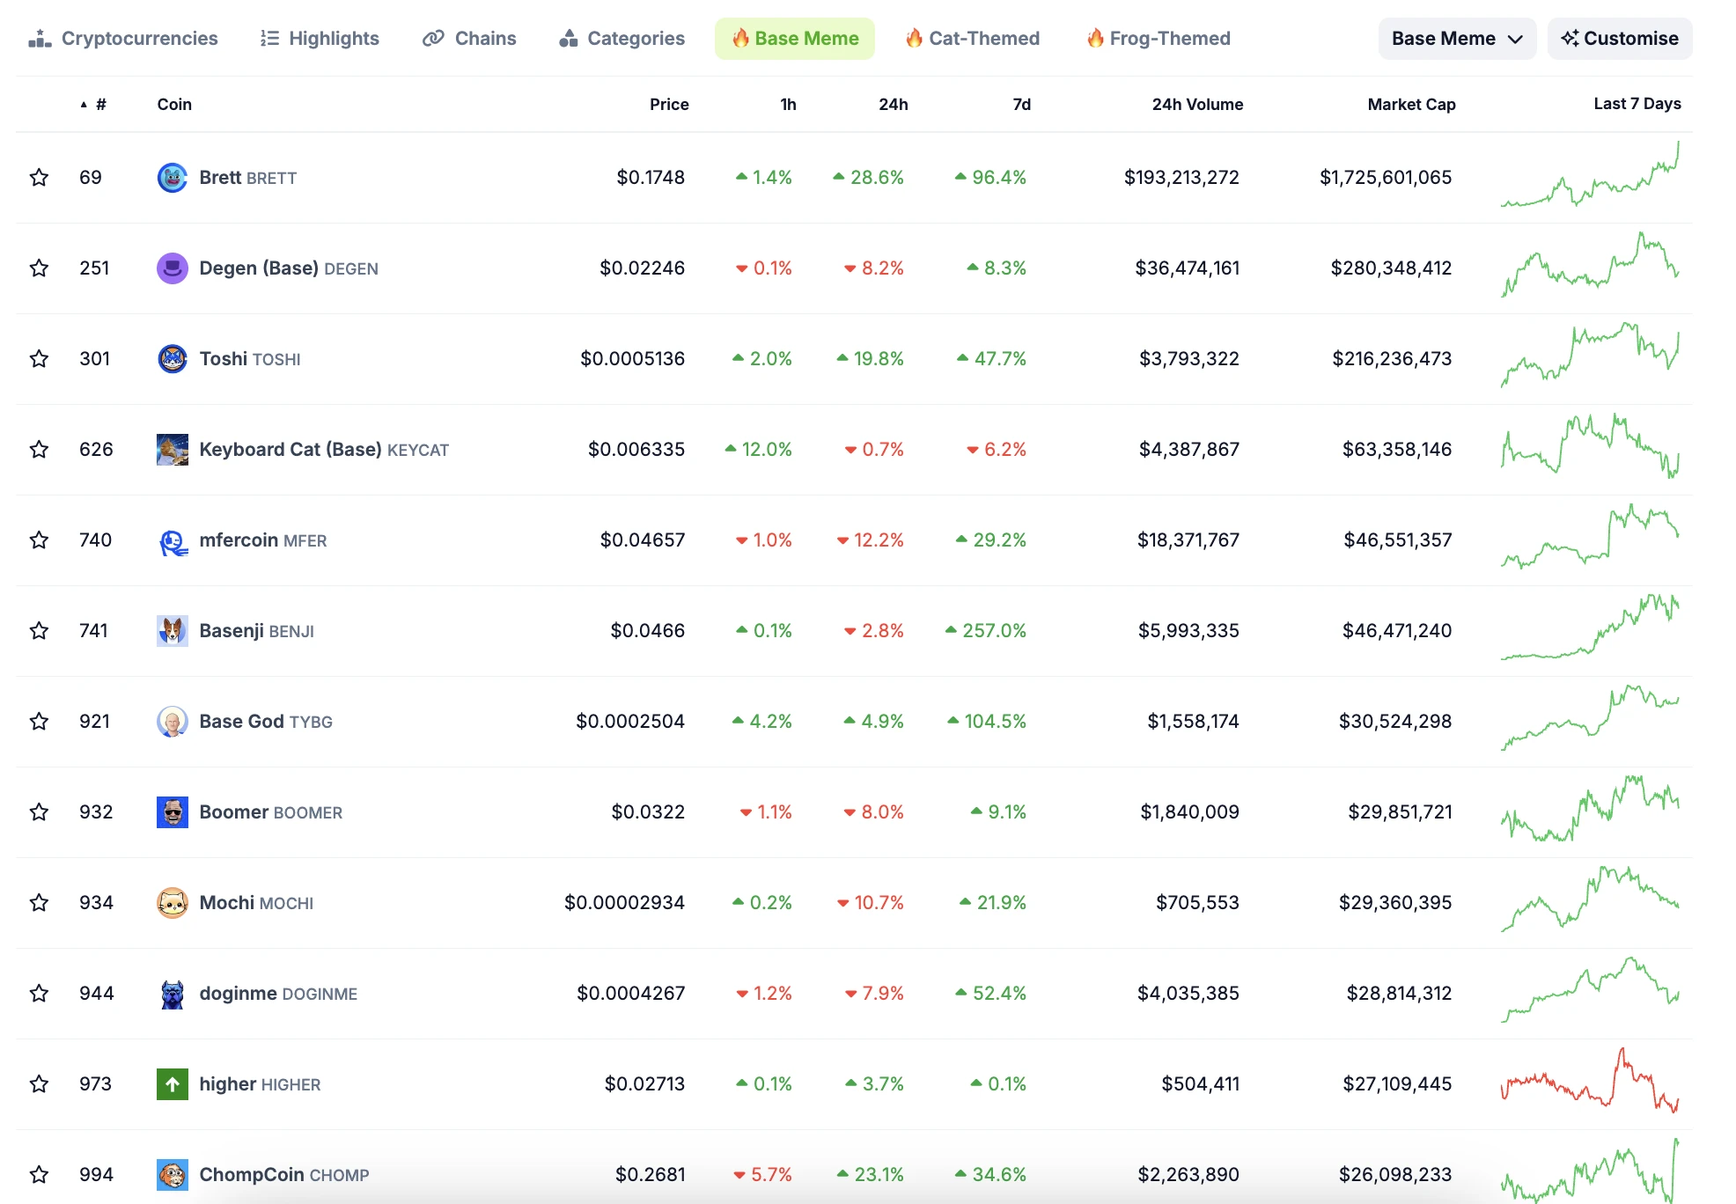Click the Brett coin logo icon
Viewport: 1736px width, 1204px height.
[x=173, y=178]
